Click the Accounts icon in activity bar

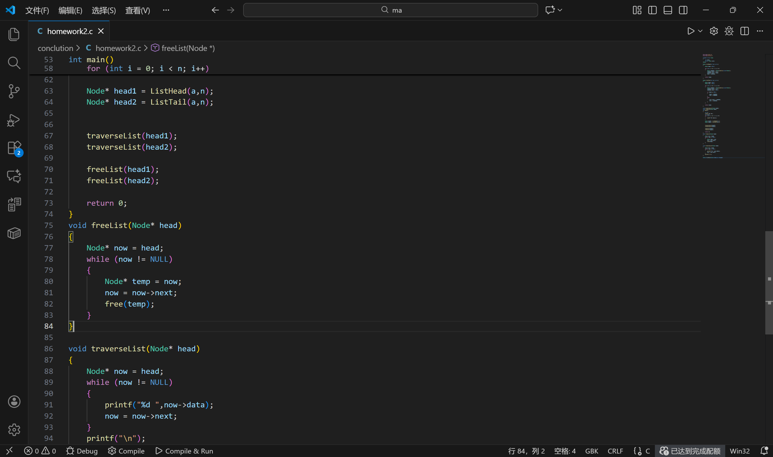point(14,401)
